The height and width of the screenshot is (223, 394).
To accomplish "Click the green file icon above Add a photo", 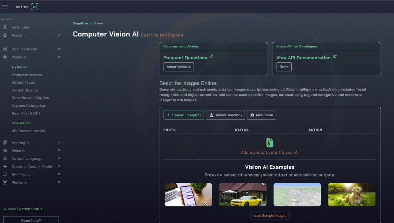I will [x=270, y=143].
